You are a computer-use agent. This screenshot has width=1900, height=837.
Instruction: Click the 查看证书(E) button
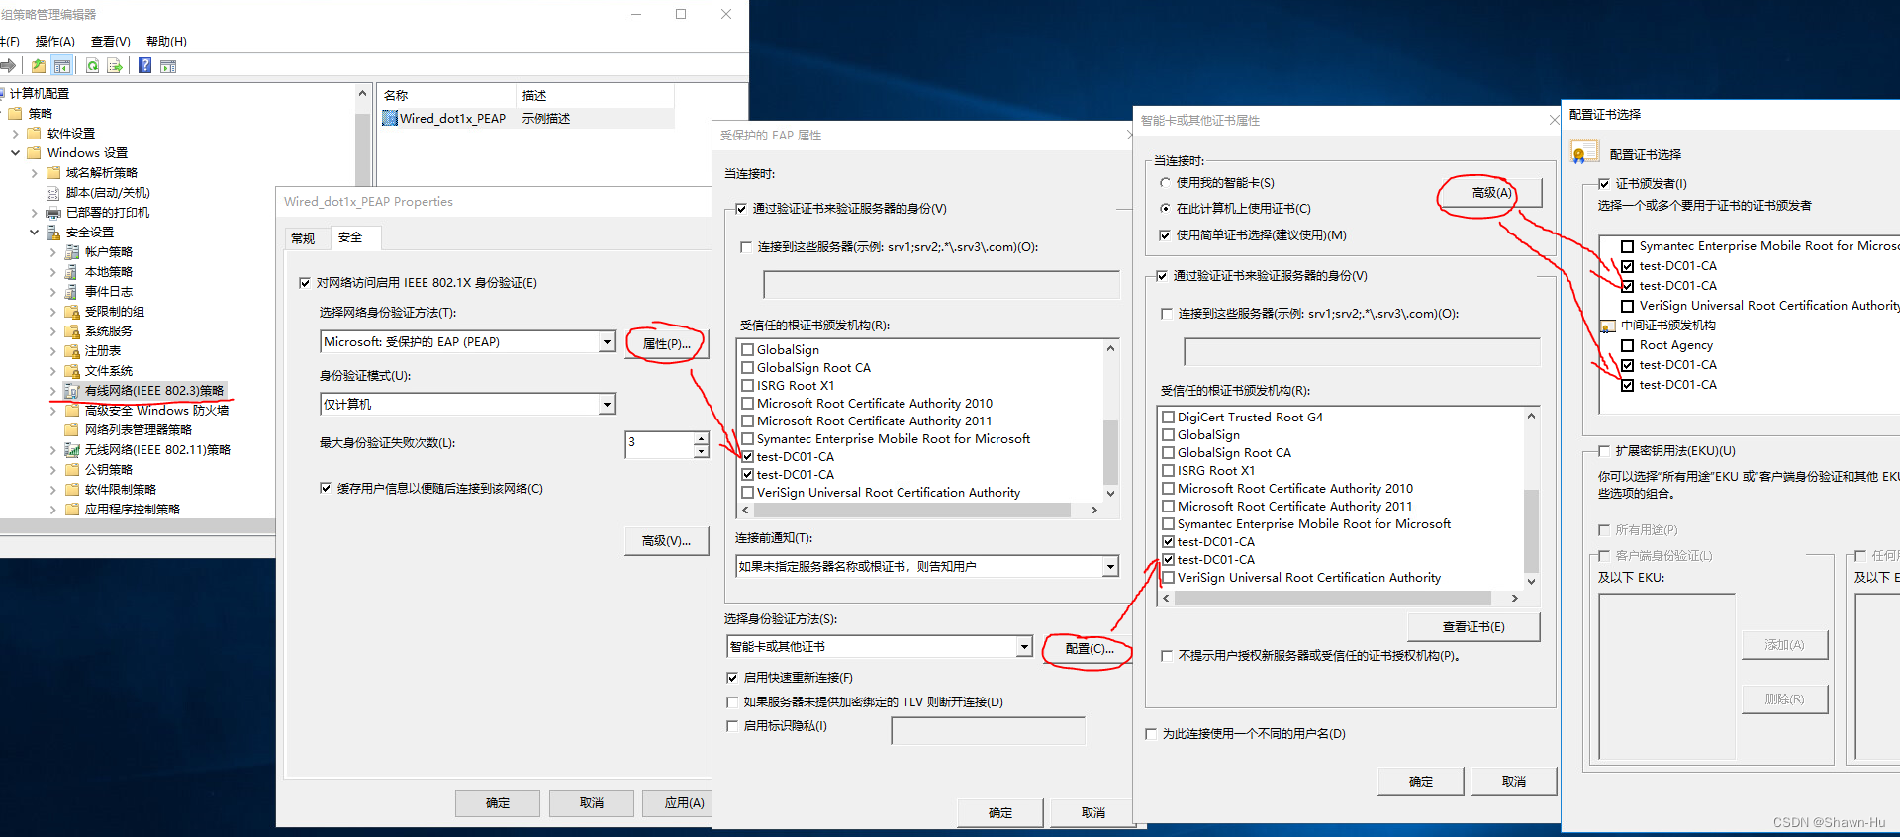[1473, 627]
